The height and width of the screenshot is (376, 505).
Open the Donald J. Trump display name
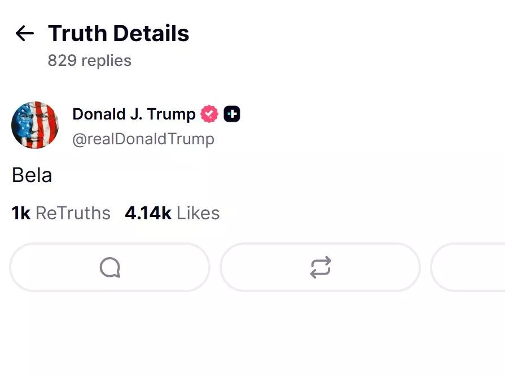pyautogui.click(x=134, y=114)
